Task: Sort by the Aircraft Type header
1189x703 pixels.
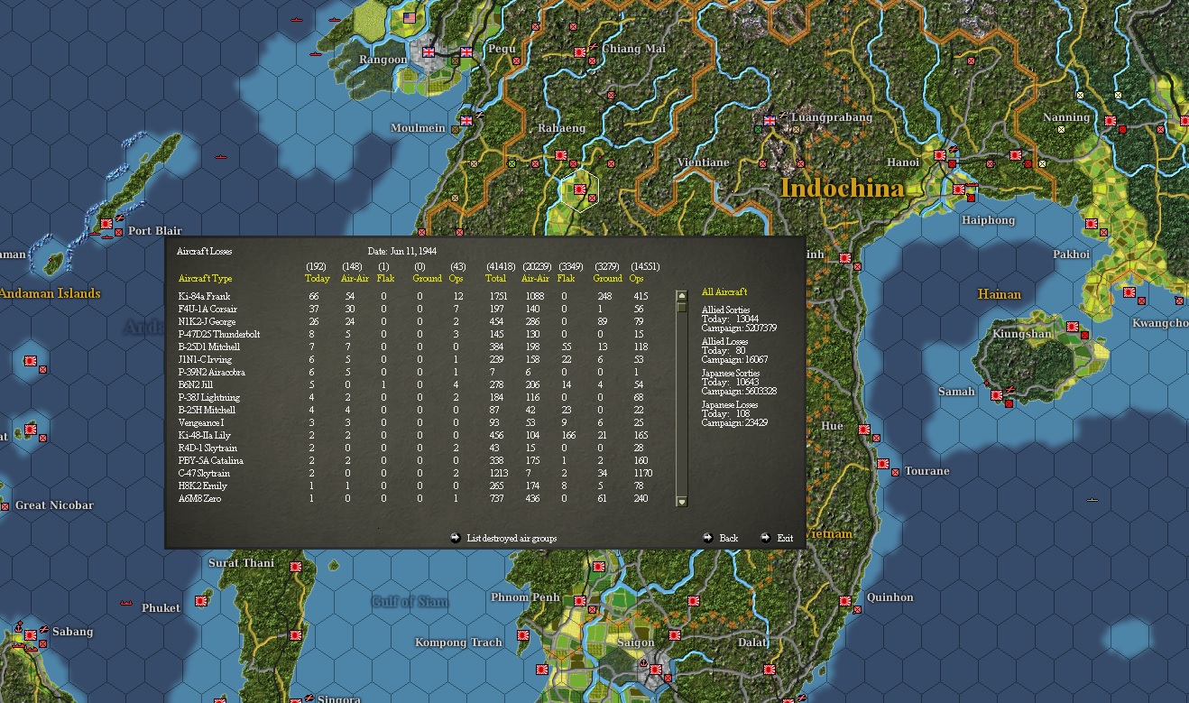Action: click(x=205, y=279)
